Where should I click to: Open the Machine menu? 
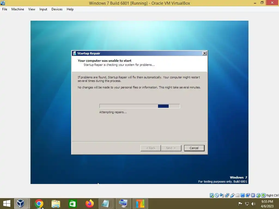pos(18,9)
